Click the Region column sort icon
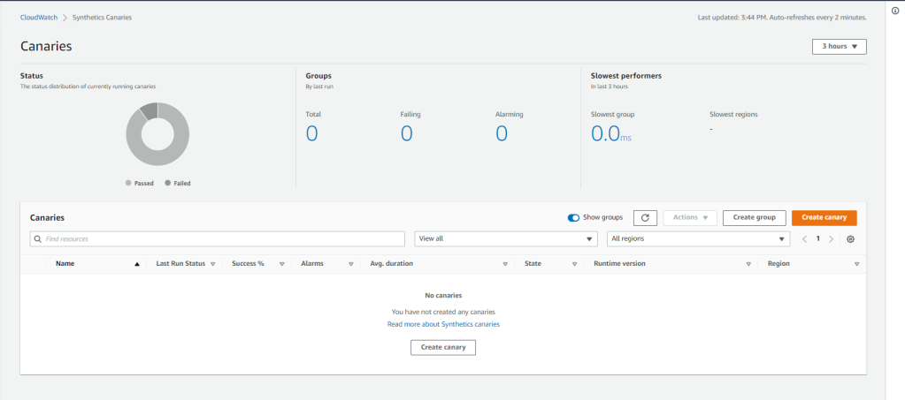The width and height of the screenshot is (905, 400). 856,264
